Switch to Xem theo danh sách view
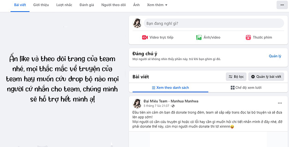 pos(170,88)
